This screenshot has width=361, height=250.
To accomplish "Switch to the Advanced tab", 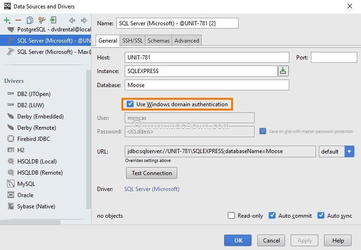I will tap(187, 41).
